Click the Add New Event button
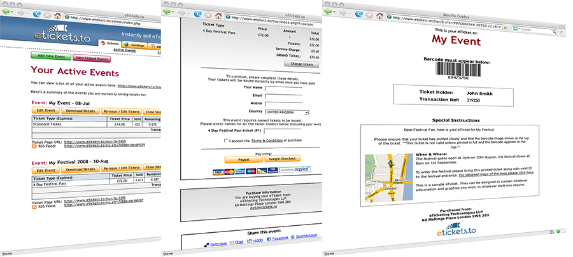 point(51,57)
